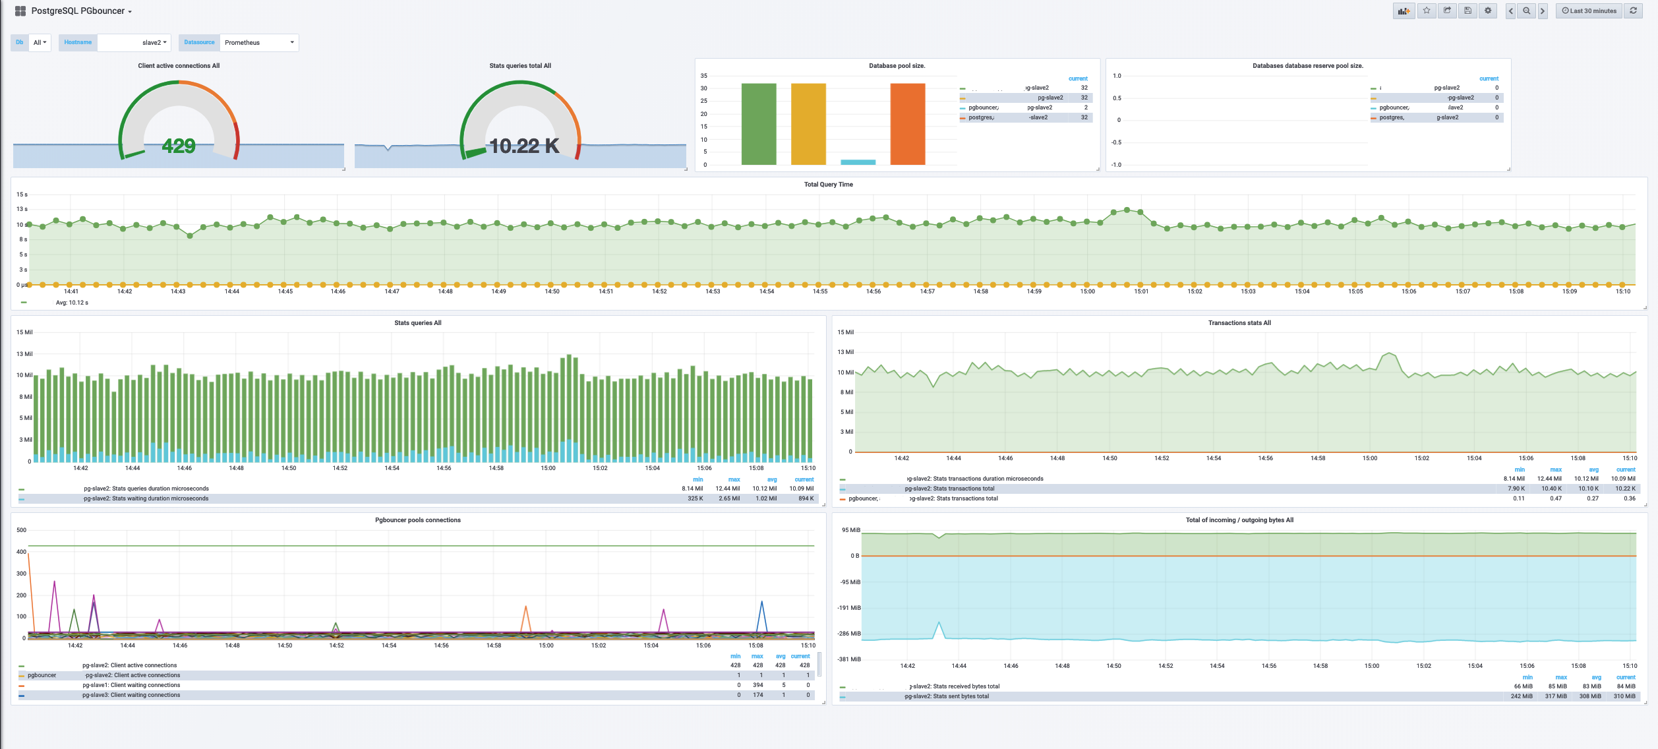Save dashboard with floppy disk icon
The width and height of the screenshot is (1658, 749).
pos(1467,11)
